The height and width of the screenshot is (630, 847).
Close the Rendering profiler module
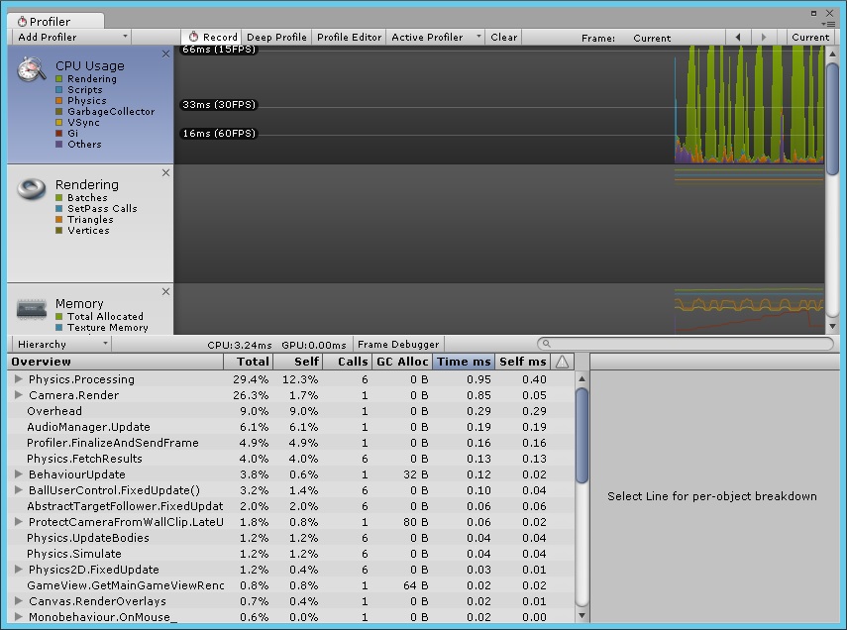pyautogui.click(x=165, y=173)
